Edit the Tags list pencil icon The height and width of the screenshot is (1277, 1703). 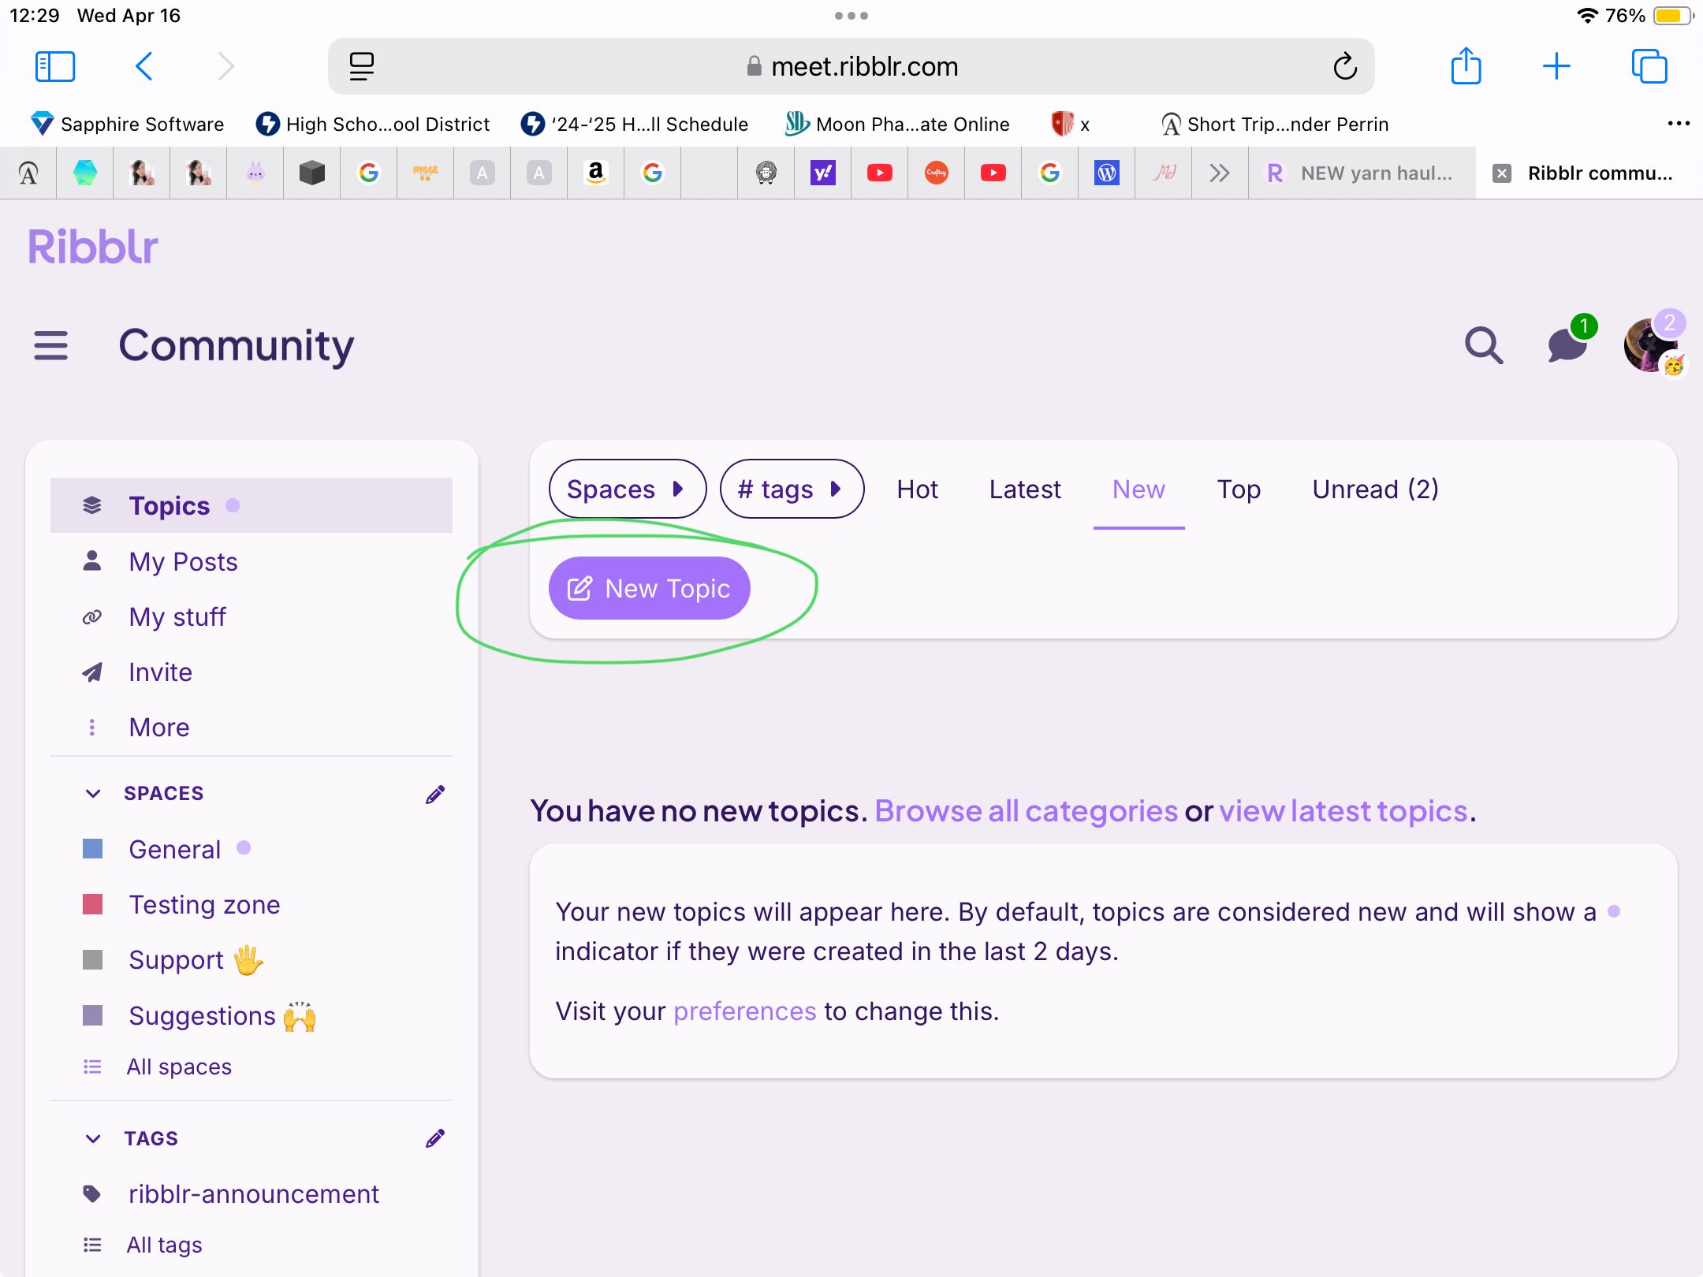[x=435, y=1138]
